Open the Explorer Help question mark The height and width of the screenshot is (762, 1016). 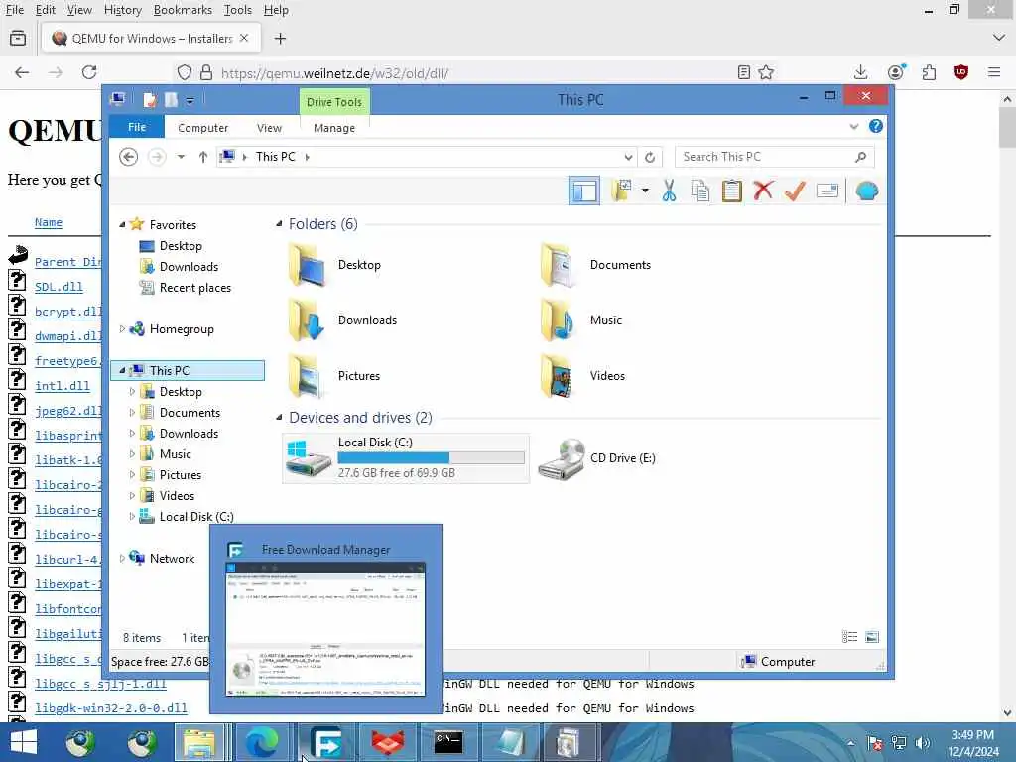coord(875,126)
